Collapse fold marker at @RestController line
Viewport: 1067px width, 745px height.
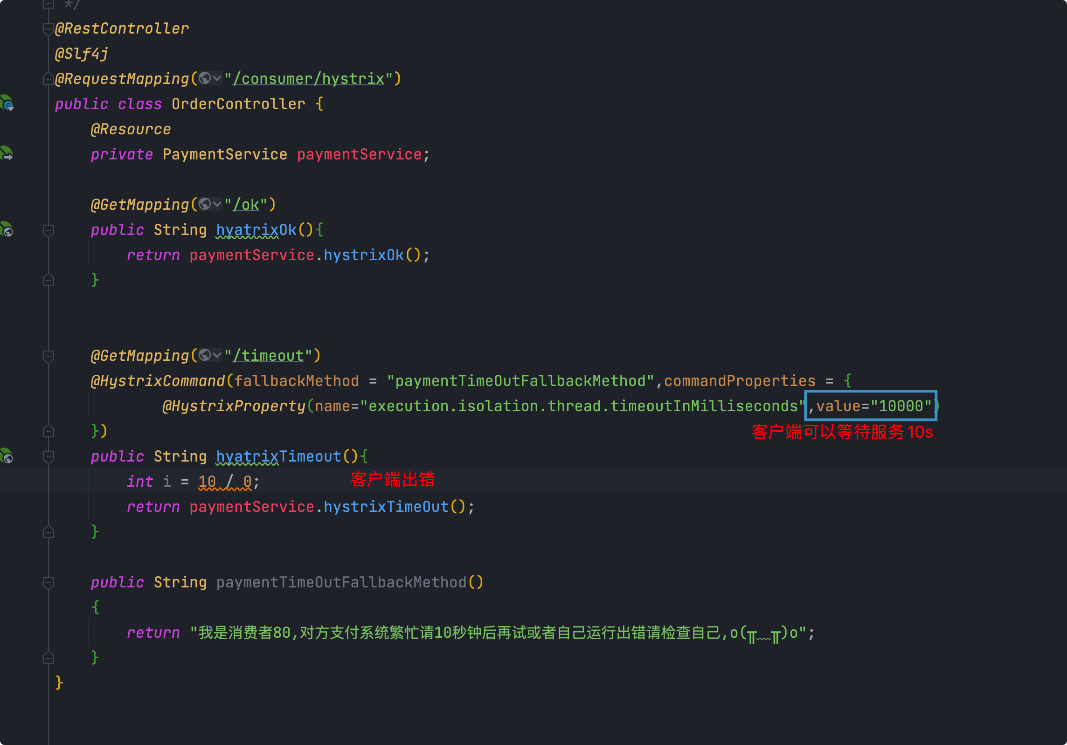[x=48, y=29]
